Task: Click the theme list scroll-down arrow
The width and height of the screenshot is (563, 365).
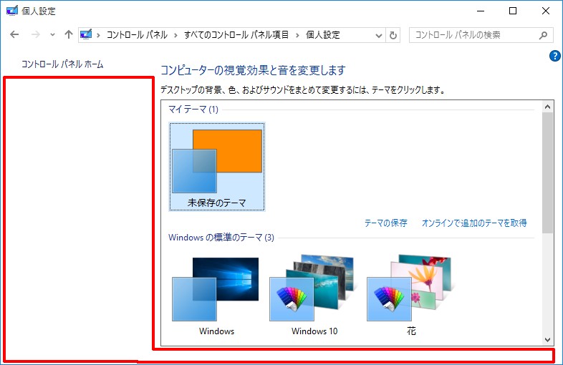Action: pos(547,339)
